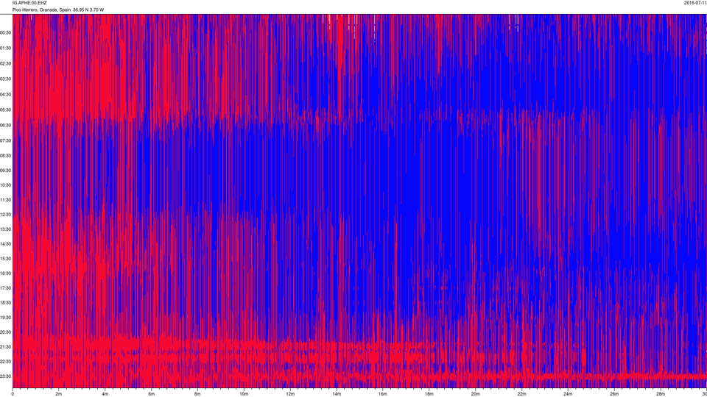Select the 12:30 time axis label
The image size is (707, 397).
click(5, 215)
